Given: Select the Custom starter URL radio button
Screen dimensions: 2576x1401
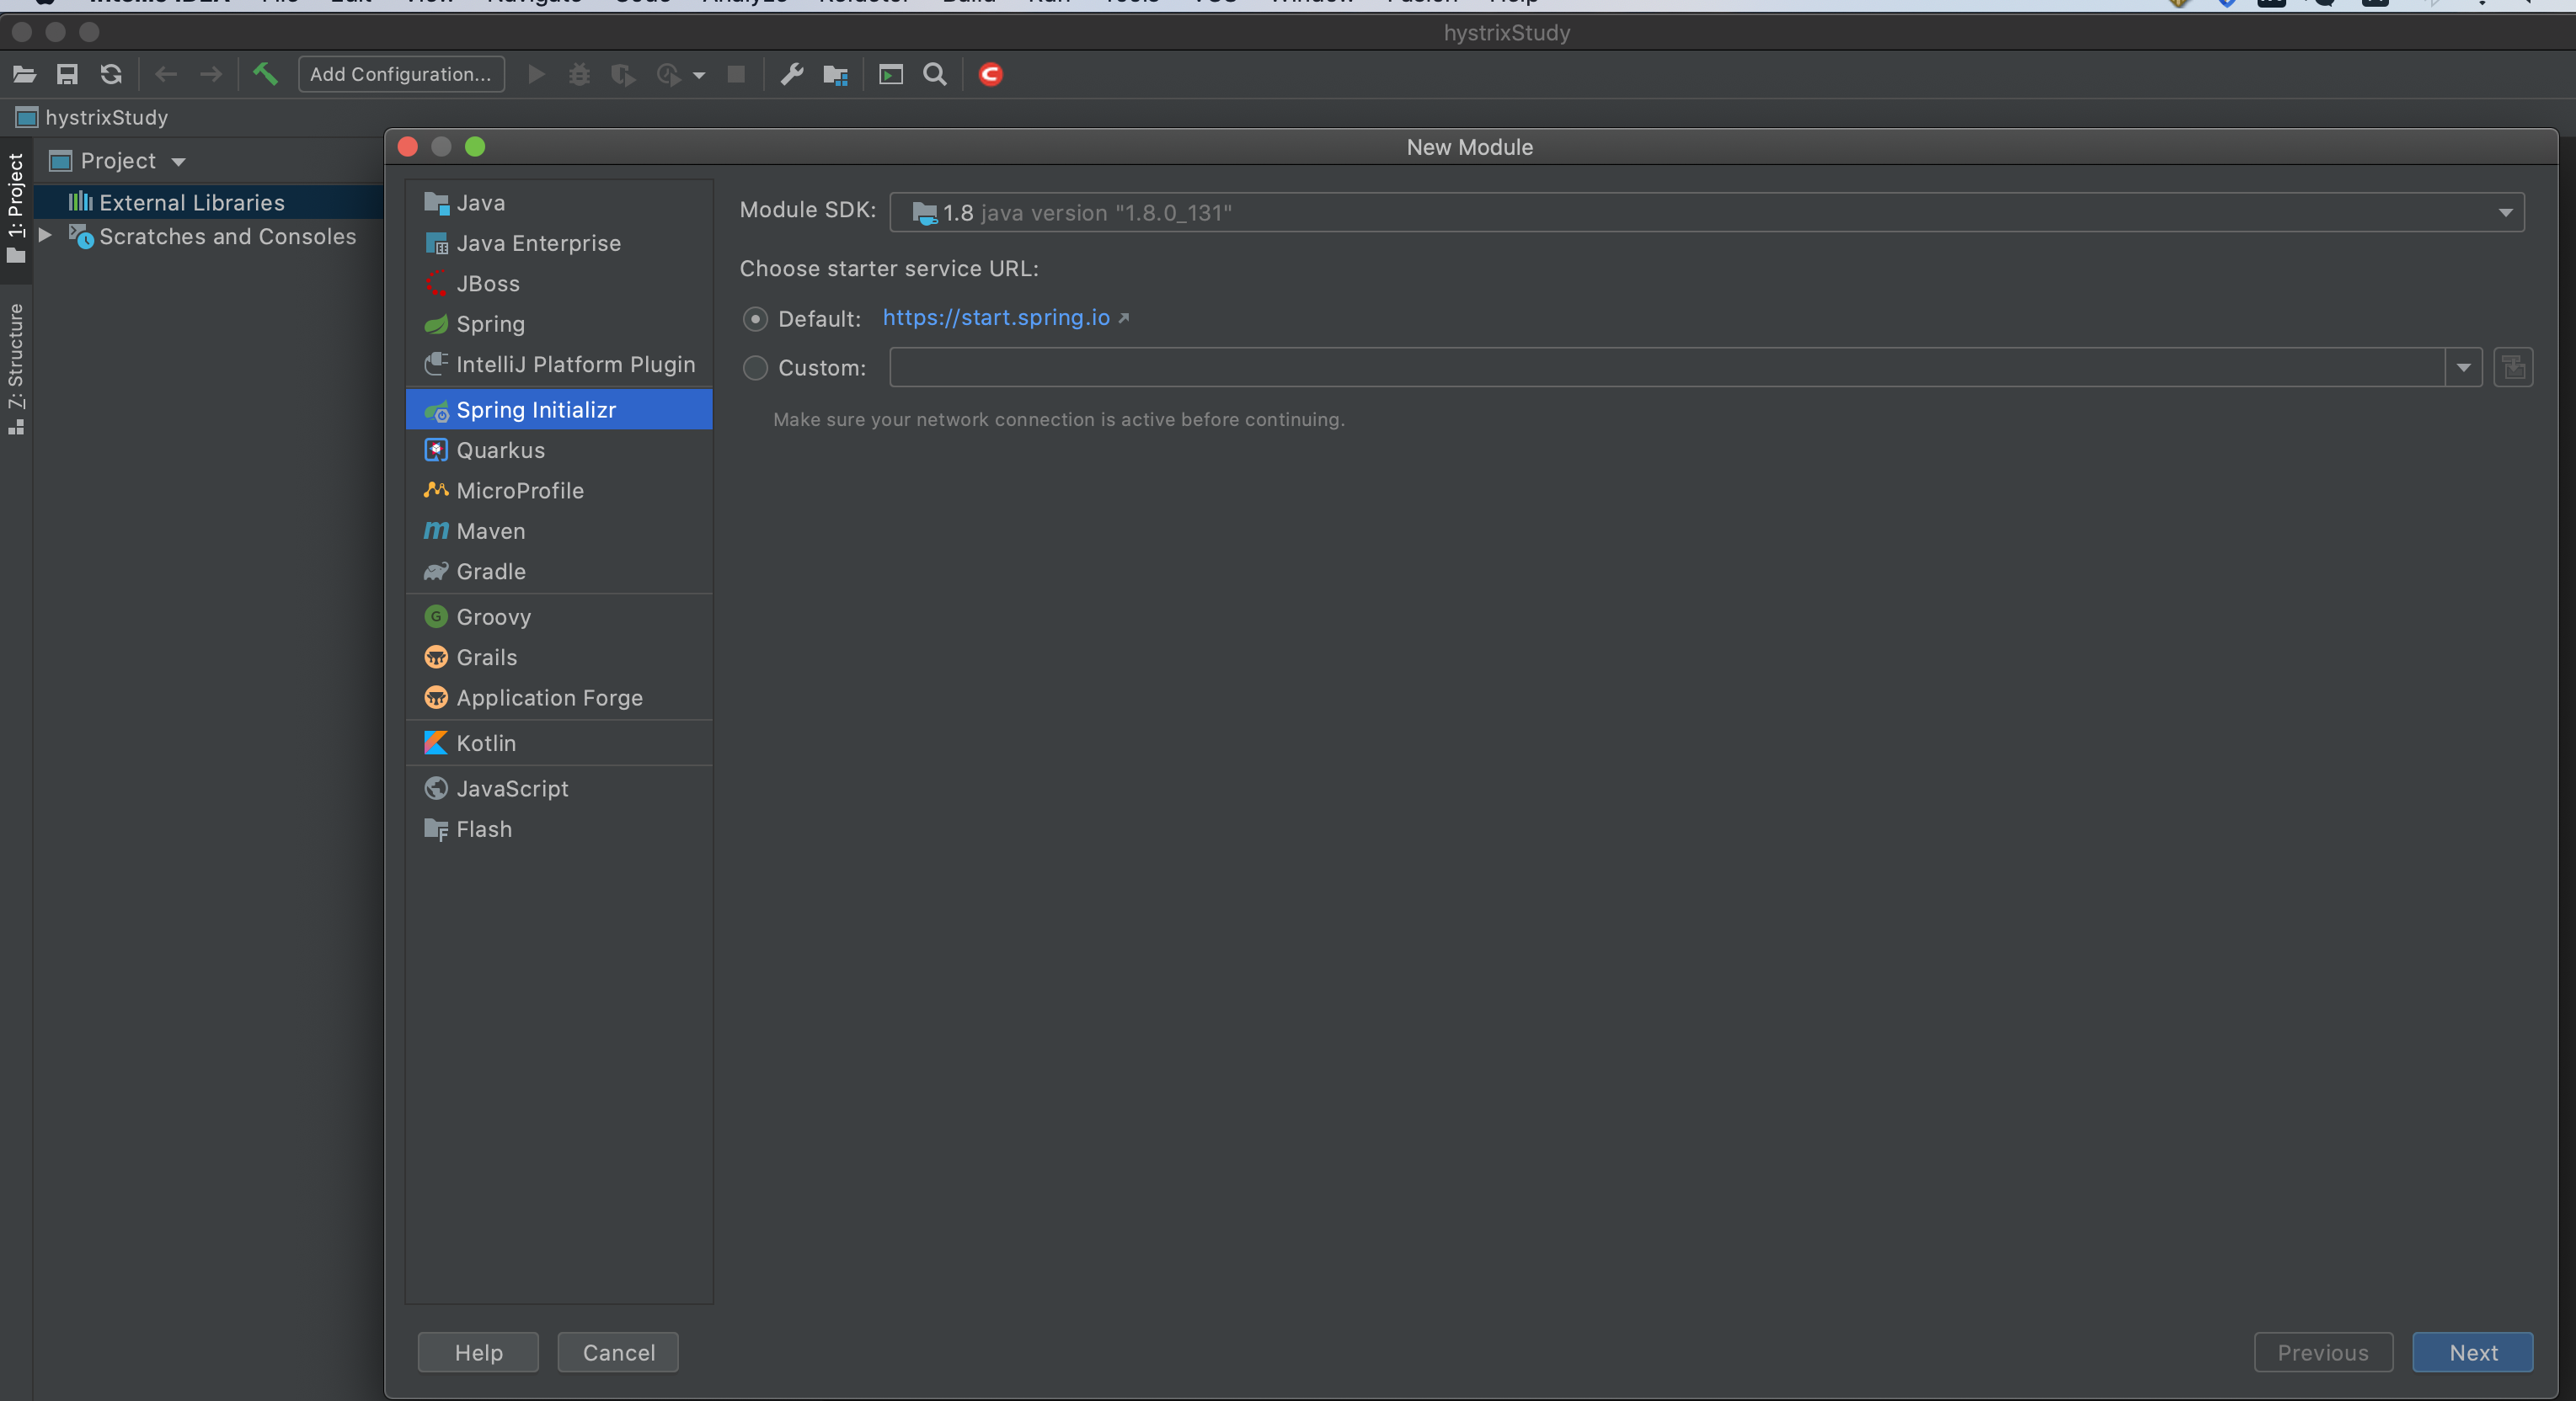Looking at the screenshot, I should (x=755, y=368).
